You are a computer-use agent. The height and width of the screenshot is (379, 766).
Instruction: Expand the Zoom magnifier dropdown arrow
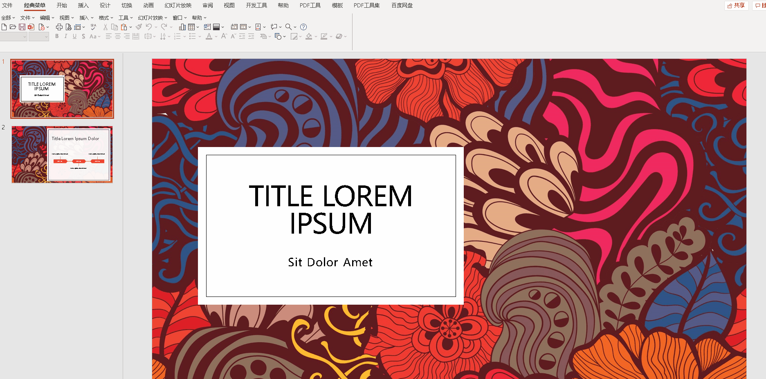point(295,27)
